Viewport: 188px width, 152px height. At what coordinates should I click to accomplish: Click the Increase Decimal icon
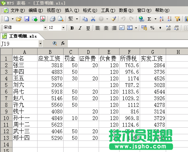(168, 28)
